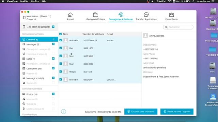
Task: Click Amira Abdi Issa detail avatar
Action: pyautogui.click(x=145, y=36)
